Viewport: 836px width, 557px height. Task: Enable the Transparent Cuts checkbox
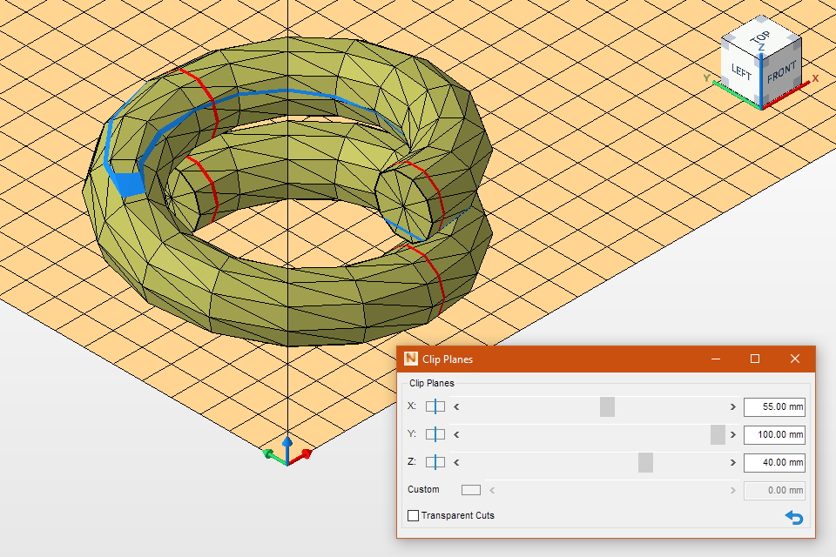click(x=413, y=515)
